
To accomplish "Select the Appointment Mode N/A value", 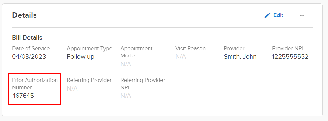I will 126,64.
